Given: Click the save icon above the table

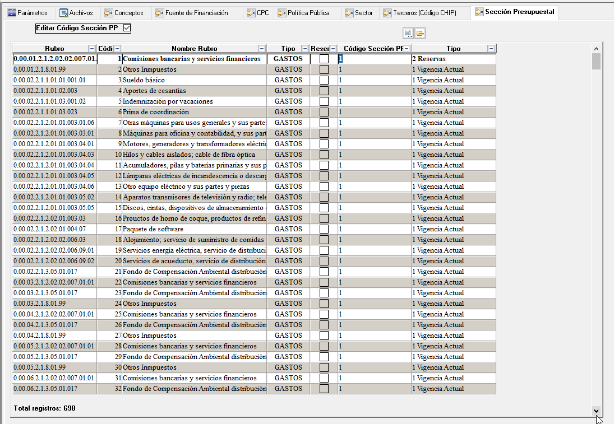Looking at the screenshot, I should 408,34.
